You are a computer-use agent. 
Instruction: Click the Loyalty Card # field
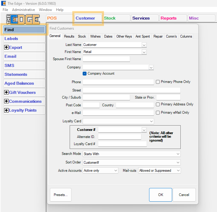pos(123,144)
